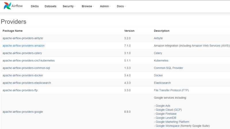Screen dimensions: 230x129
Task: Select version 3.2.0 in airbyte row
Action: click(x=127, y=38)
